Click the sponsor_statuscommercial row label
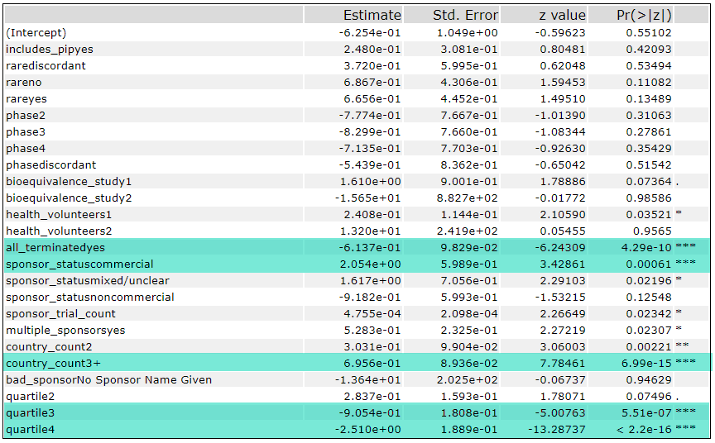 click(x=79, y=264)
